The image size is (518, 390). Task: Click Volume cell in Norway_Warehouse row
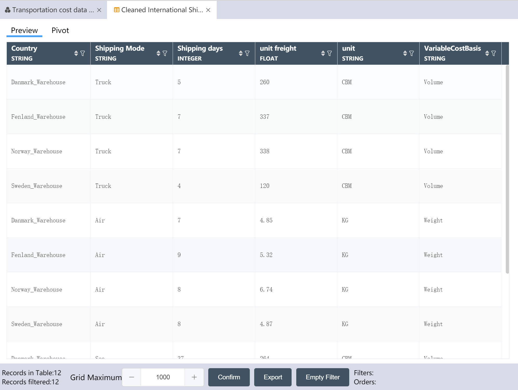click(460, 151)
